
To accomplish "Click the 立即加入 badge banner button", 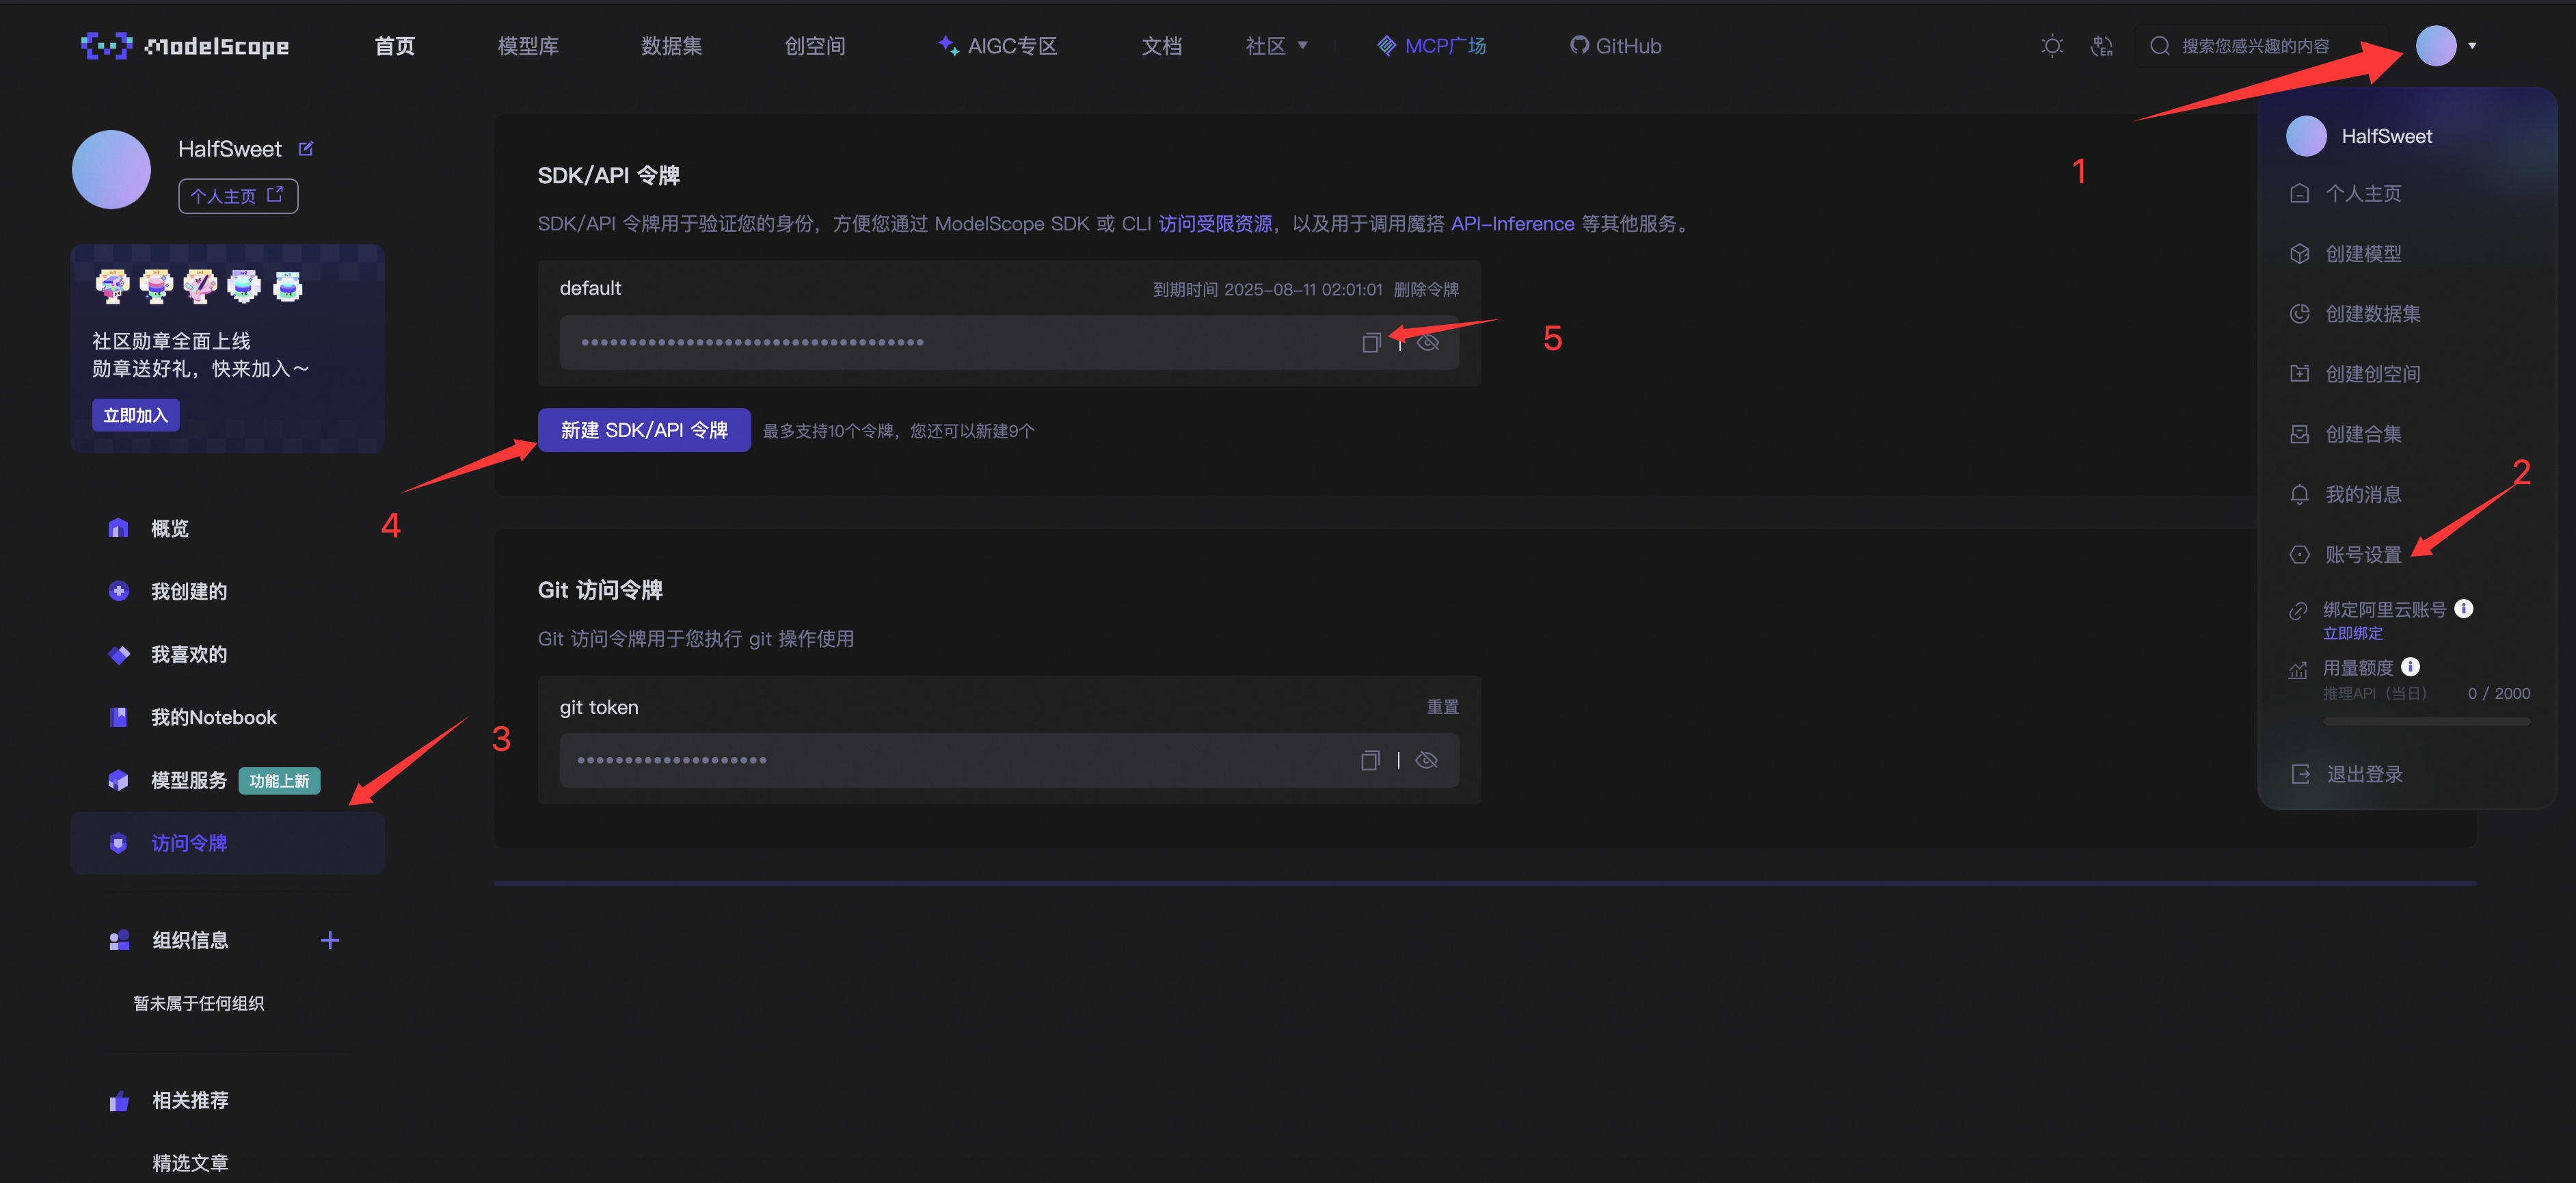I will (135, 415).
